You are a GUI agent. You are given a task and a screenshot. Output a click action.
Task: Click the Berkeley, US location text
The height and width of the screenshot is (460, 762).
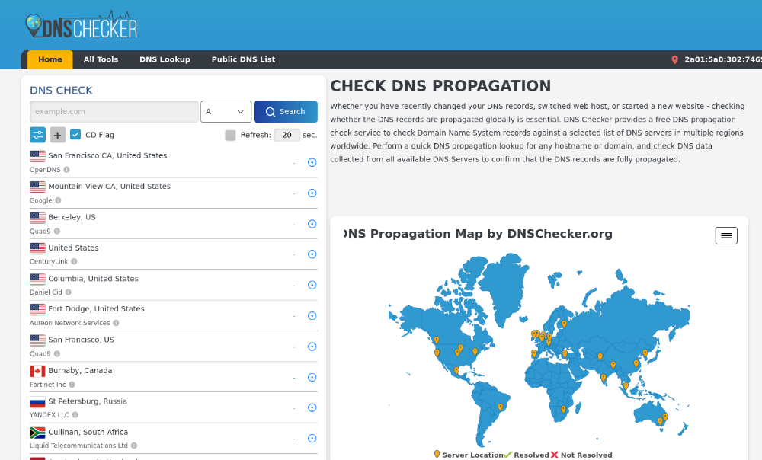point(72,217)
